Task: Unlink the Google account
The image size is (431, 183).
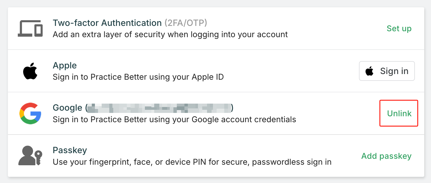Action: [x=399, y=113]
